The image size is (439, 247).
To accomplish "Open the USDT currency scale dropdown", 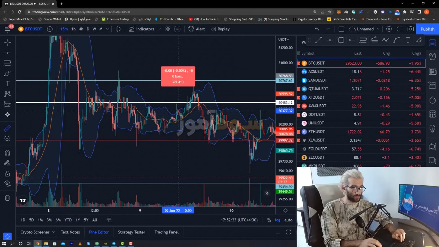I will click(283, 39).
